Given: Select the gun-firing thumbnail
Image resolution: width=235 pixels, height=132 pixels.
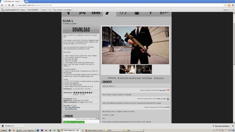Looking at the screenshot, I should pos(127,69).
